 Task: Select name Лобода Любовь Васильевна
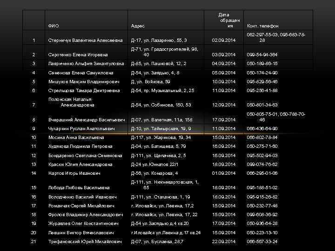pos(79,188)
